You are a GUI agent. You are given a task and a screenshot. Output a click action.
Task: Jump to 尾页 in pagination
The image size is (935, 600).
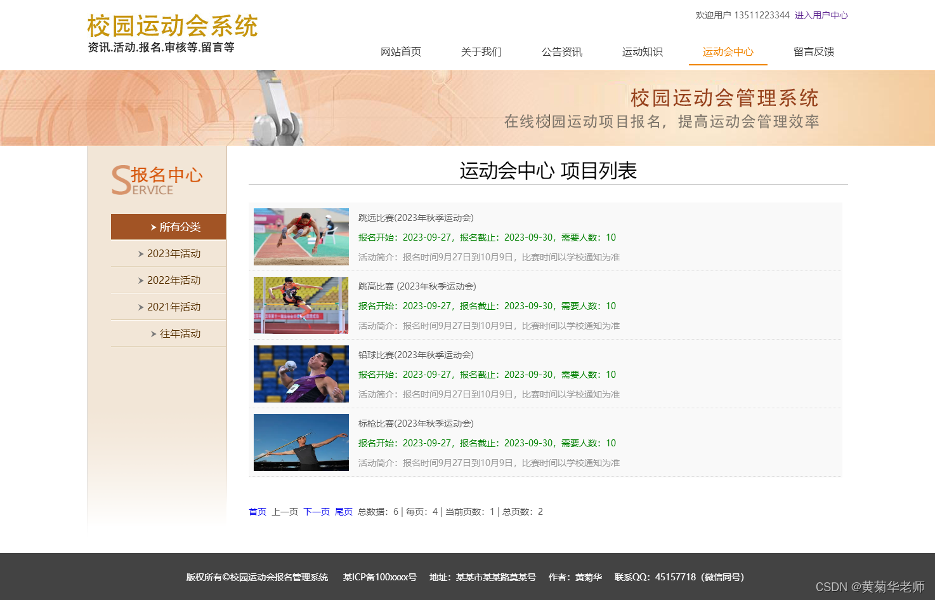[344, 512]
